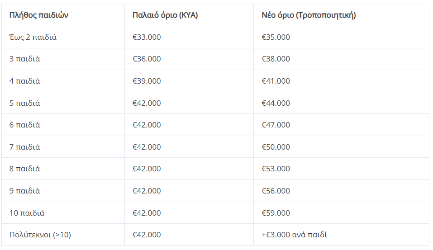Click the €35.000 new limit cell

[276, 37]
